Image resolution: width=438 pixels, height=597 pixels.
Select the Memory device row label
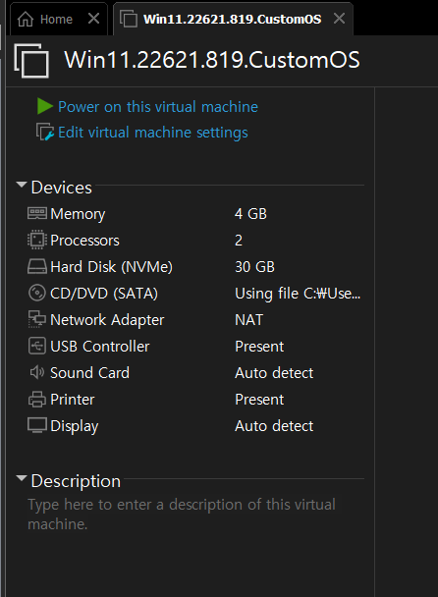point(78,214)
